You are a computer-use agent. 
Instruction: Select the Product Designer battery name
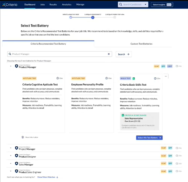(27, 157)
